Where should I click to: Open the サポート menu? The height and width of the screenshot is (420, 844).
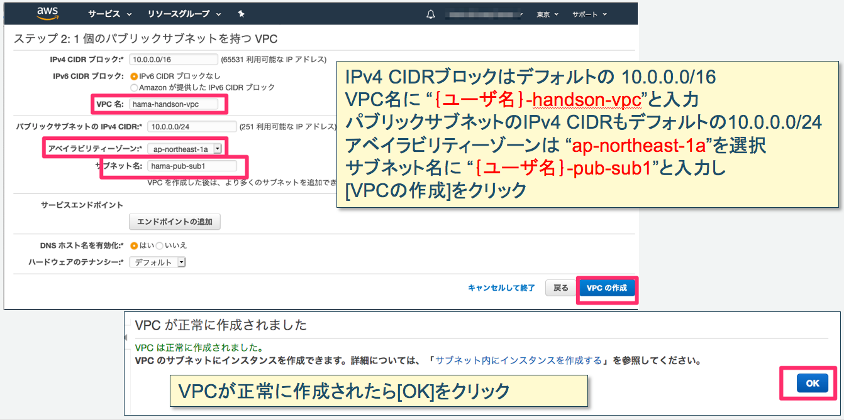pos(589,14)
